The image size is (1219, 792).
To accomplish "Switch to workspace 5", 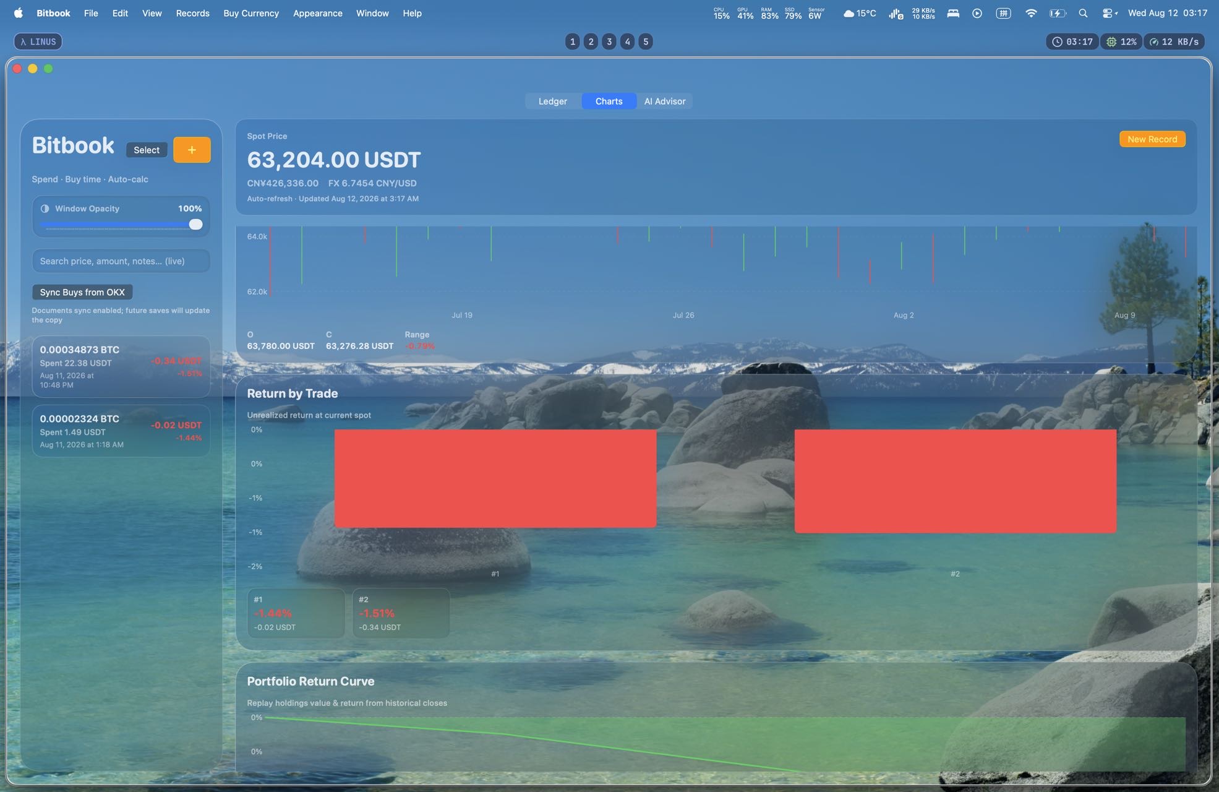I will tap(646, 41).
